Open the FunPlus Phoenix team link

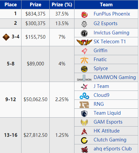point(112,14)
